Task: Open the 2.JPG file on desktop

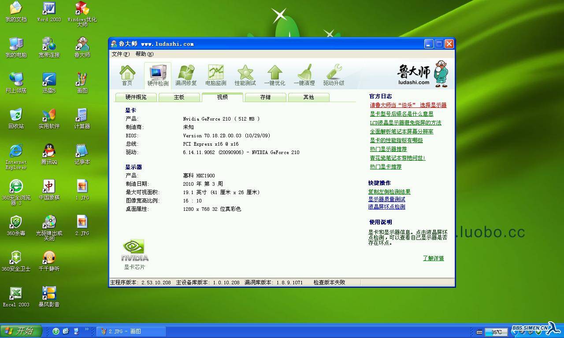Action: point(82,226)
